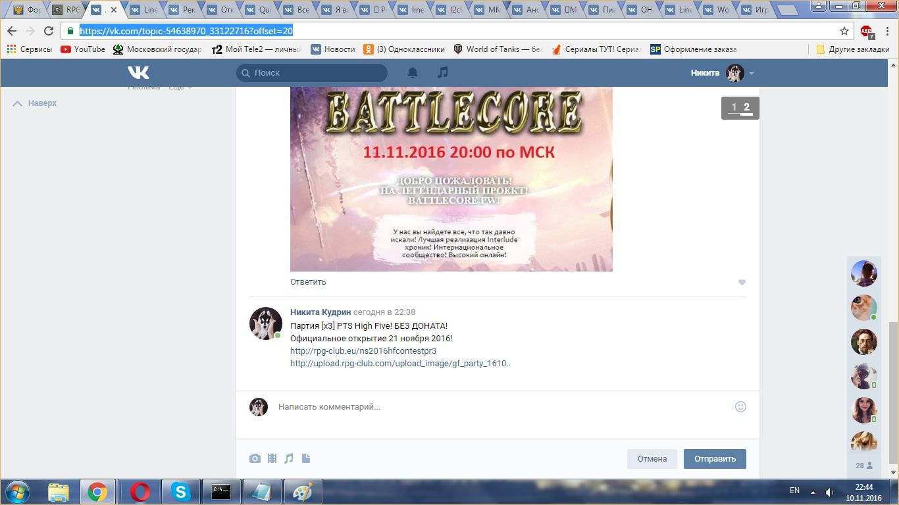The width and height of the screenshot is (899, 505).
Task: Click the volume speaker tray icon
Action: 830,492
